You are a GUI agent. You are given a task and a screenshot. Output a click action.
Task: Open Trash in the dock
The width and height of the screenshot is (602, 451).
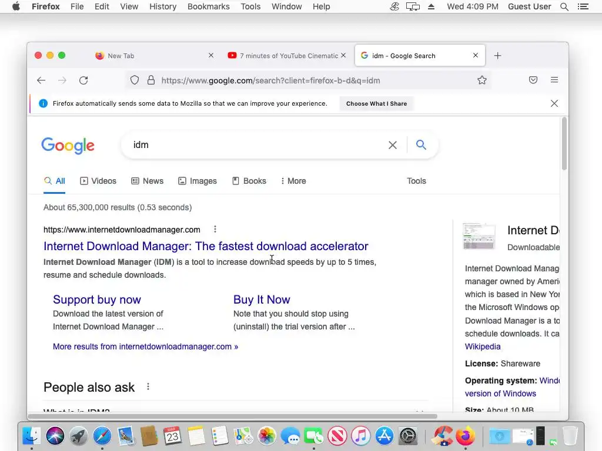[x=570, y=436]
